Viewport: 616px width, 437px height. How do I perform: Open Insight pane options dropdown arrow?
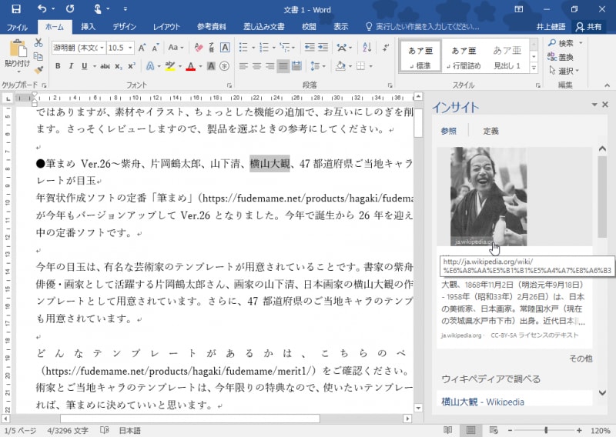[594, 104]
